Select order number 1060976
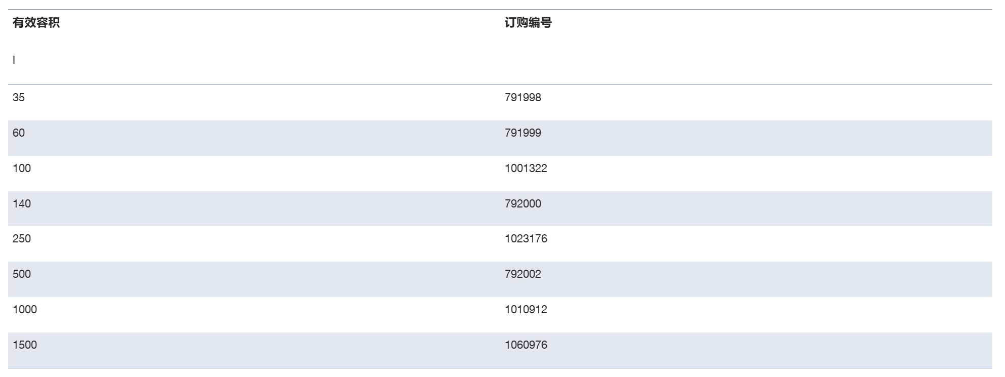 [x=526, y=345]
